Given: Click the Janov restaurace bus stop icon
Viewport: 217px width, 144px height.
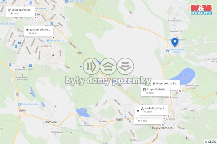Looking at the screenshot, I should 85,123.
